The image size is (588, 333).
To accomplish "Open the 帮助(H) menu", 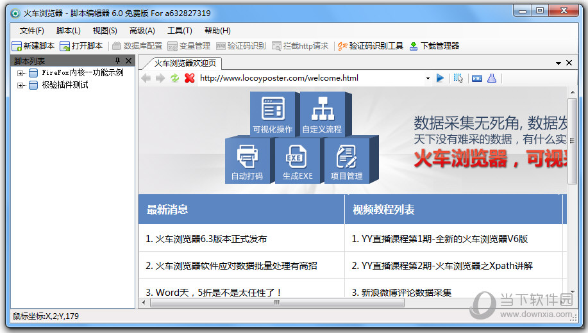I will (217, 31).
